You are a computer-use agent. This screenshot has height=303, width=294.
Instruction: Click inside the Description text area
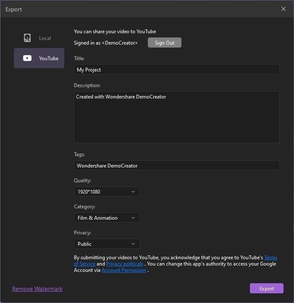pos(176,117)
